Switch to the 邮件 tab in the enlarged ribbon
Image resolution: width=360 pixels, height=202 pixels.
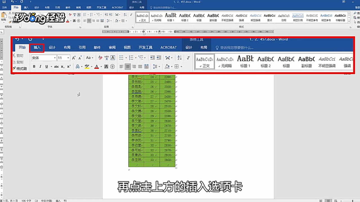pos(97,48)
